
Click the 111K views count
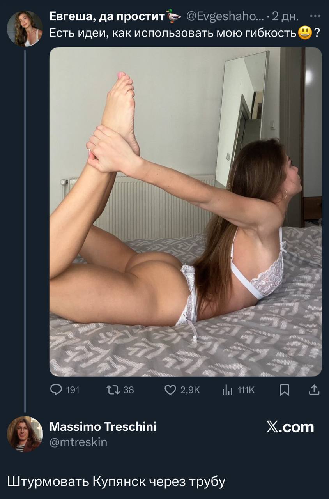point(246,389)
